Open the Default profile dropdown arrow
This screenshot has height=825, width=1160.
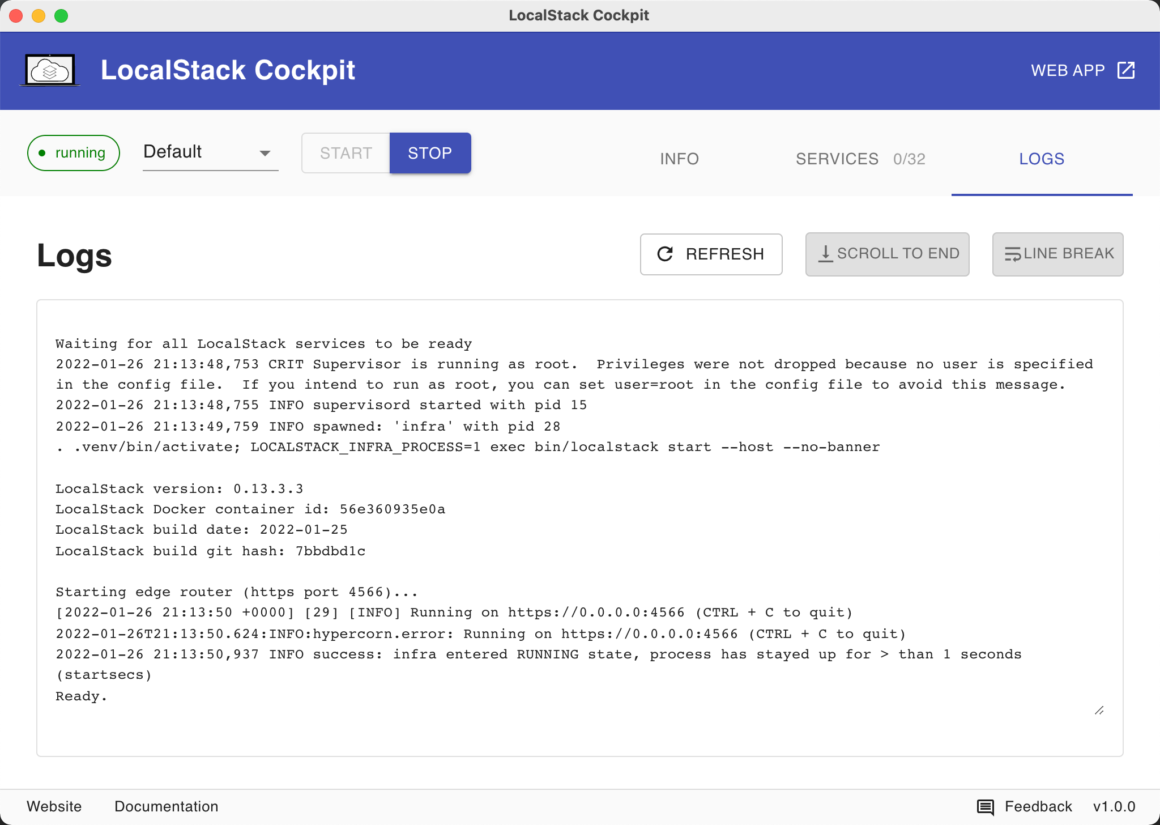[x=265, y=153]
